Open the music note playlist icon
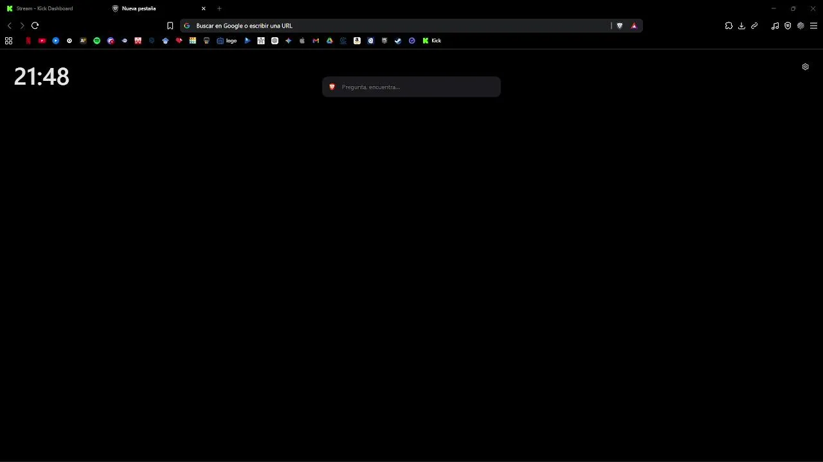This screenshot has width=823, height=462. click(775, 26)
